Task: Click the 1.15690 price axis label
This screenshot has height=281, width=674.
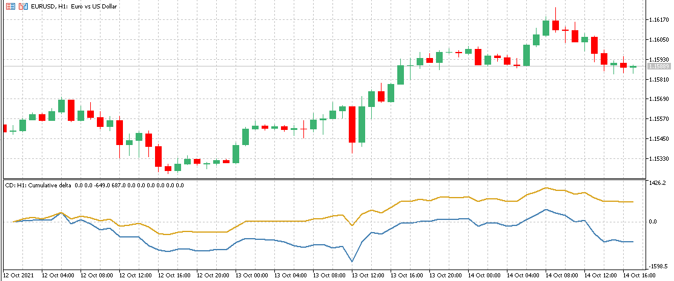Action: coord(657,99)
